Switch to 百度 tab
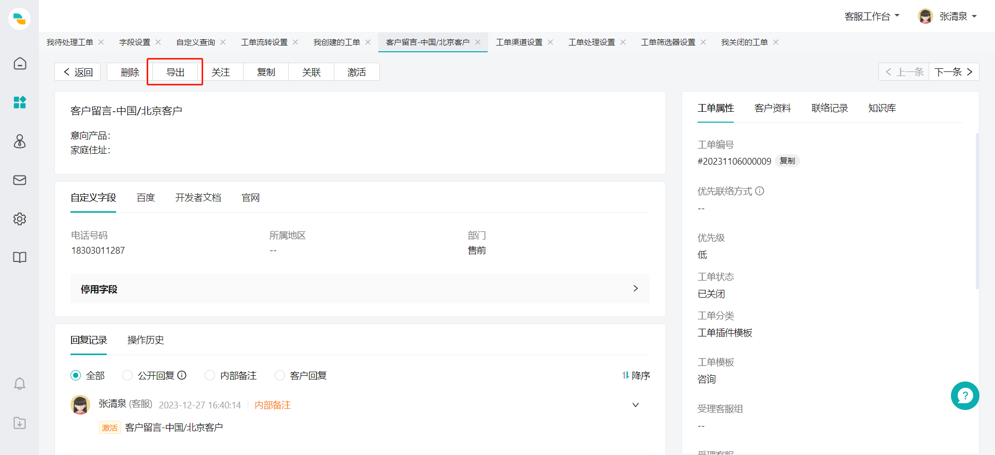995x455 pixels. 146,198
